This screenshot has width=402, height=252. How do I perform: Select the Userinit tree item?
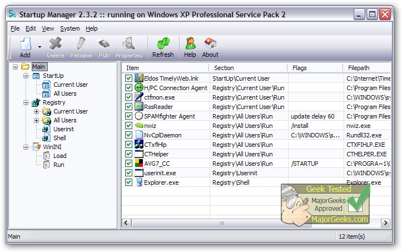pos(63,129)
